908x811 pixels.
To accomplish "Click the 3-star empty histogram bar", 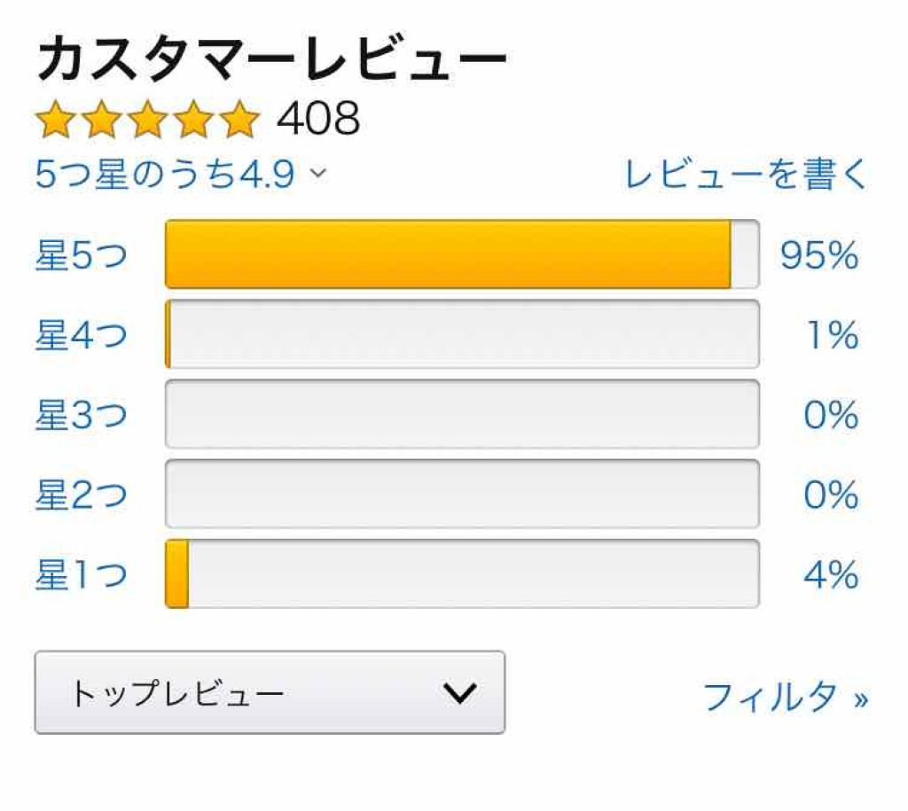I will click(x=462, y=415).
